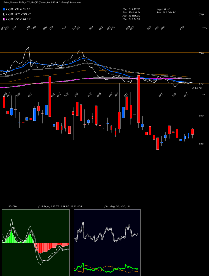The image size is (209, 276).
Task: Select the 'DOW PT: 630.51' label
Action: 18,19
